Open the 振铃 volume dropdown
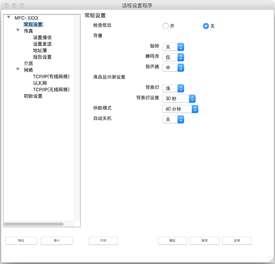The image size is (275, 264). [x=173, y=47]
